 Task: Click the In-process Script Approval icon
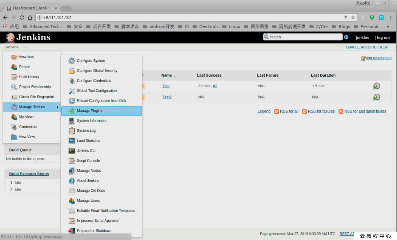[x=72, y=220]
